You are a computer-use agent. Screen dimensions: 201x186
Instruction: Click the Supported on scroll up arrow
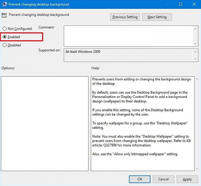(x=195, y=52)
